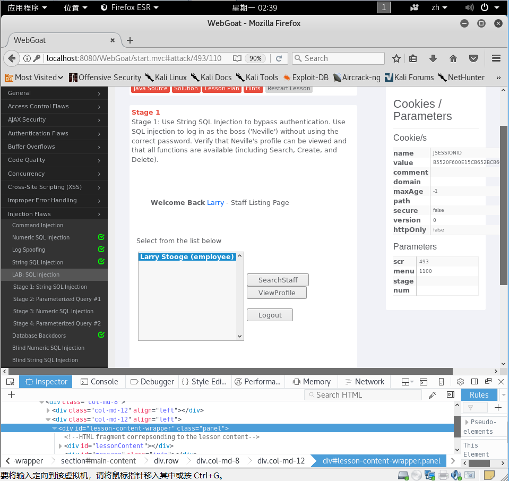Expand Buffer Overflows category
509x481 pixels.
(54, 147)
